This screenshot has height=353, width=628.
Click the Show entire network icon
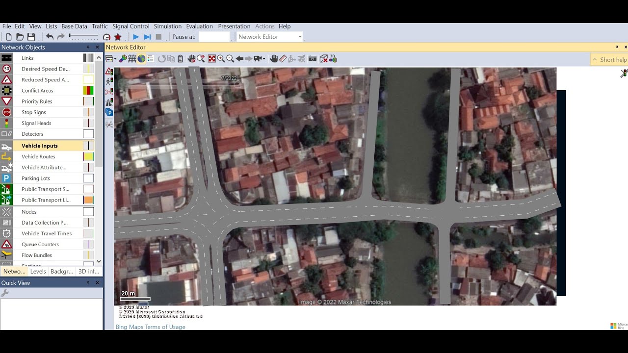click(212, 59)
